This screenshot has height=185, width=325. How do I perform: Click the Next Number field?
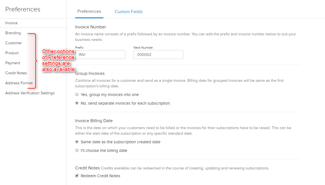pos(158,55)
